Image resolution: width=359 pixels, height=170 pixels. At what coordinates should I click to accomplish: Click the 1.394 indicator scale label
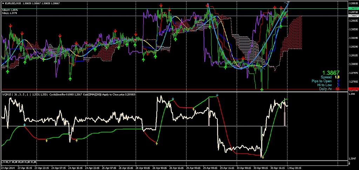tap(351, 94)
